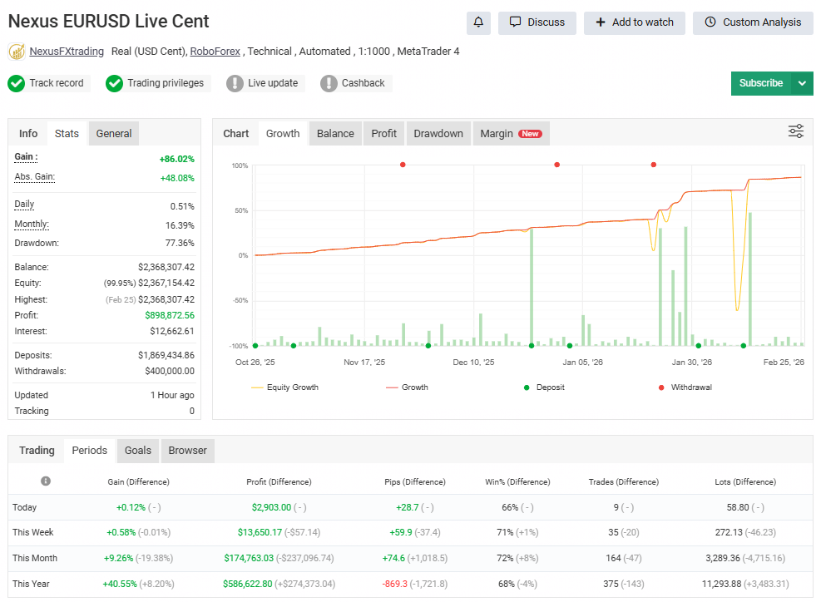Open the Custom Analysis button
The height and width of the screenshot is (602, 816).
(x=753, y=22)
